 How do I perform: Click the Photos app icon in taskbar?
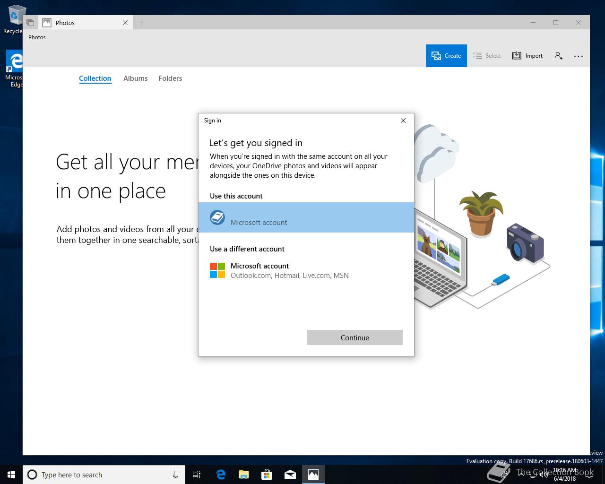(x=313, y=475)
